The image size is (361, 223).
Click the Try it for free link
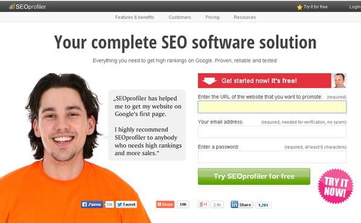(315, 7)
